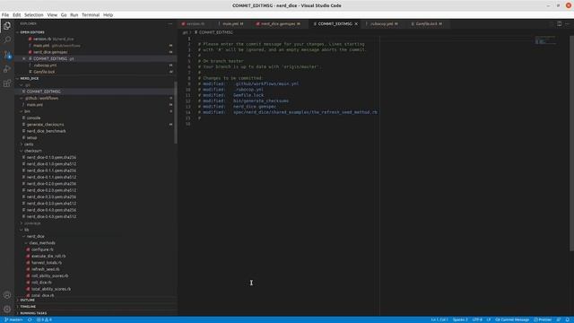574x323 pixels.
Task: Open the Help menu
Action: pos(108,15)
